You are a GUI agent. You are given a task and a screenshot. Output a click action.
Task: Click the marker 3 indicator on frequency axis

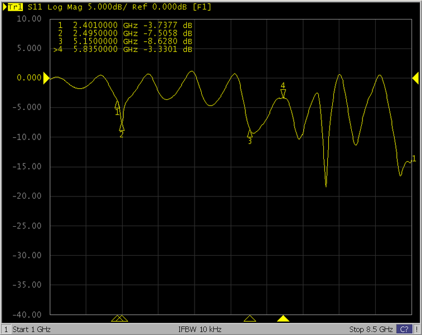pyautogui.click(x=250, y=319)
